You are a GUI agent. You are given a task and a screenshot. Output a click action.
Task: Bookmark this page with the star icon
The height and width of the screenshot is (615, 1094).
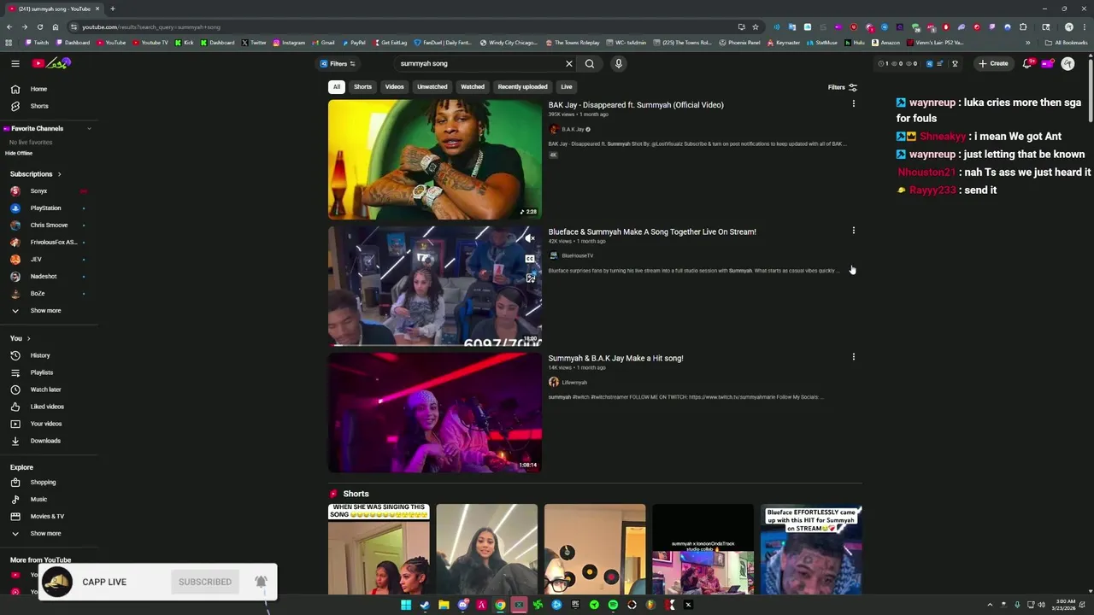(756, 26)
